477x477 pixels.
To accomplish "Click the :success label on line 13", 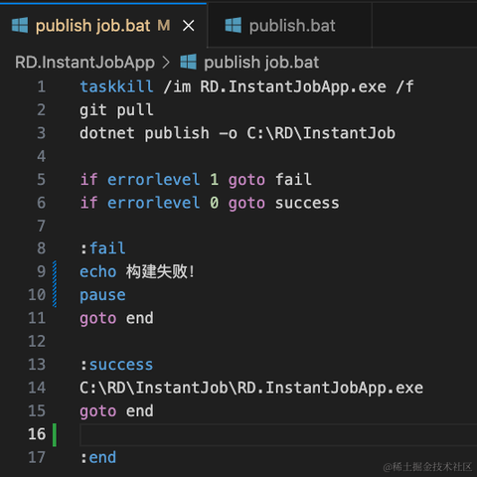I will [x=116, y=365].
